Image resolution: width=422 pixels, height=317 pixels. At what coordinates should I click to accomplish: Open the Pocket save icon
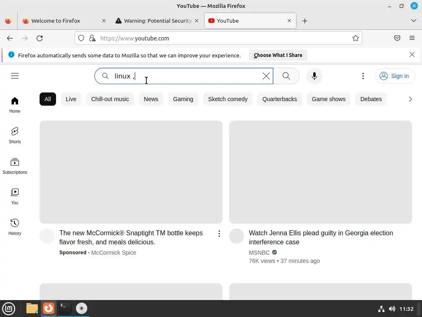point(397,38)
